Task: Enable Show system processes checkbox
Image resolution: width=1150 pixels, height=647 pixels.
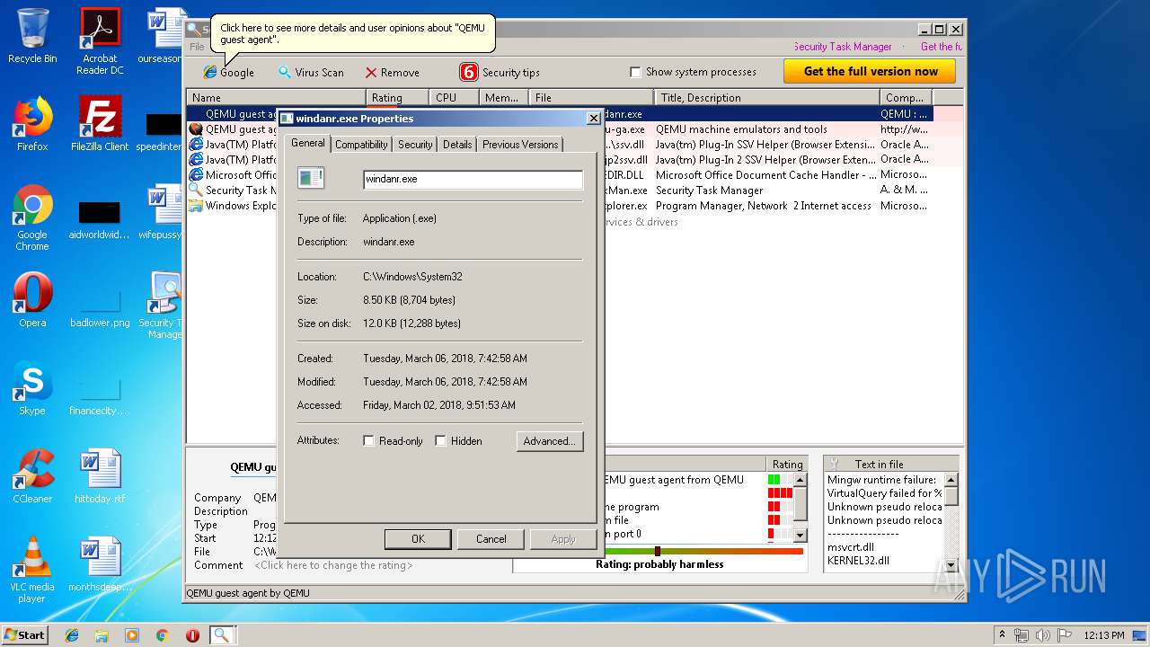Action: coord(636,72)
